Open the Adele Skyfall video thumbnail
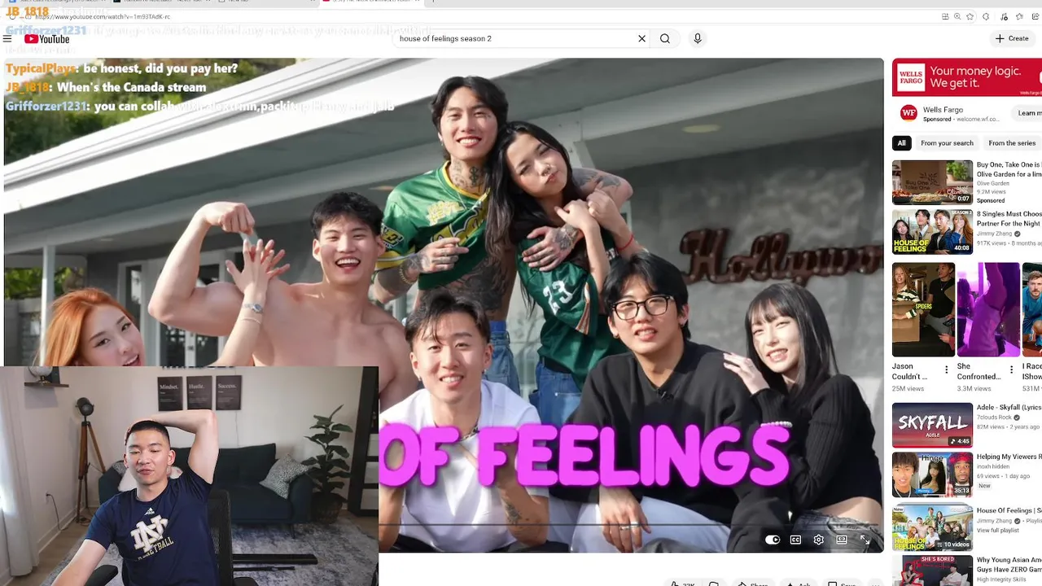 pos(932,425)
